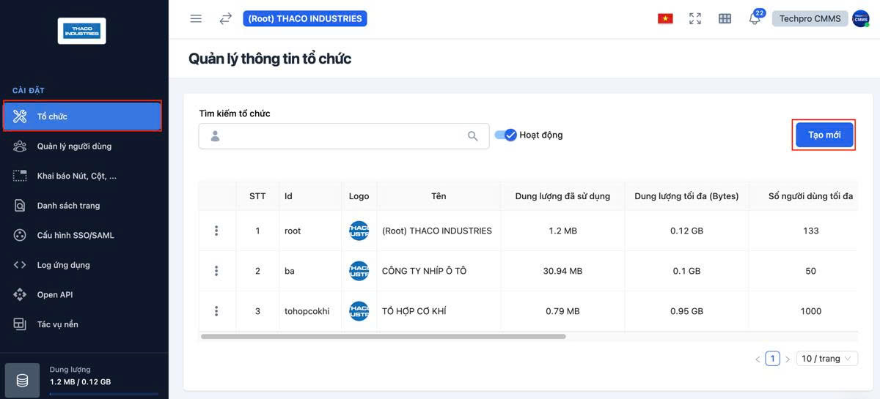Viewport: 880px width, 399px height.
Task: Select Log ứng dụng in sidebar
Action: 64,265
